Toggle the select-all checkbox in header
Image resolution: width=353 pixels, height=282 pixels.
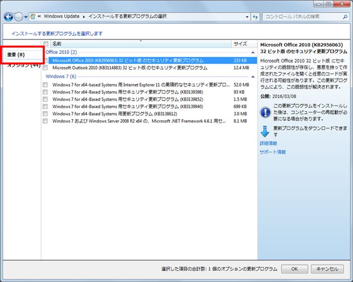[x=46, y=44]
